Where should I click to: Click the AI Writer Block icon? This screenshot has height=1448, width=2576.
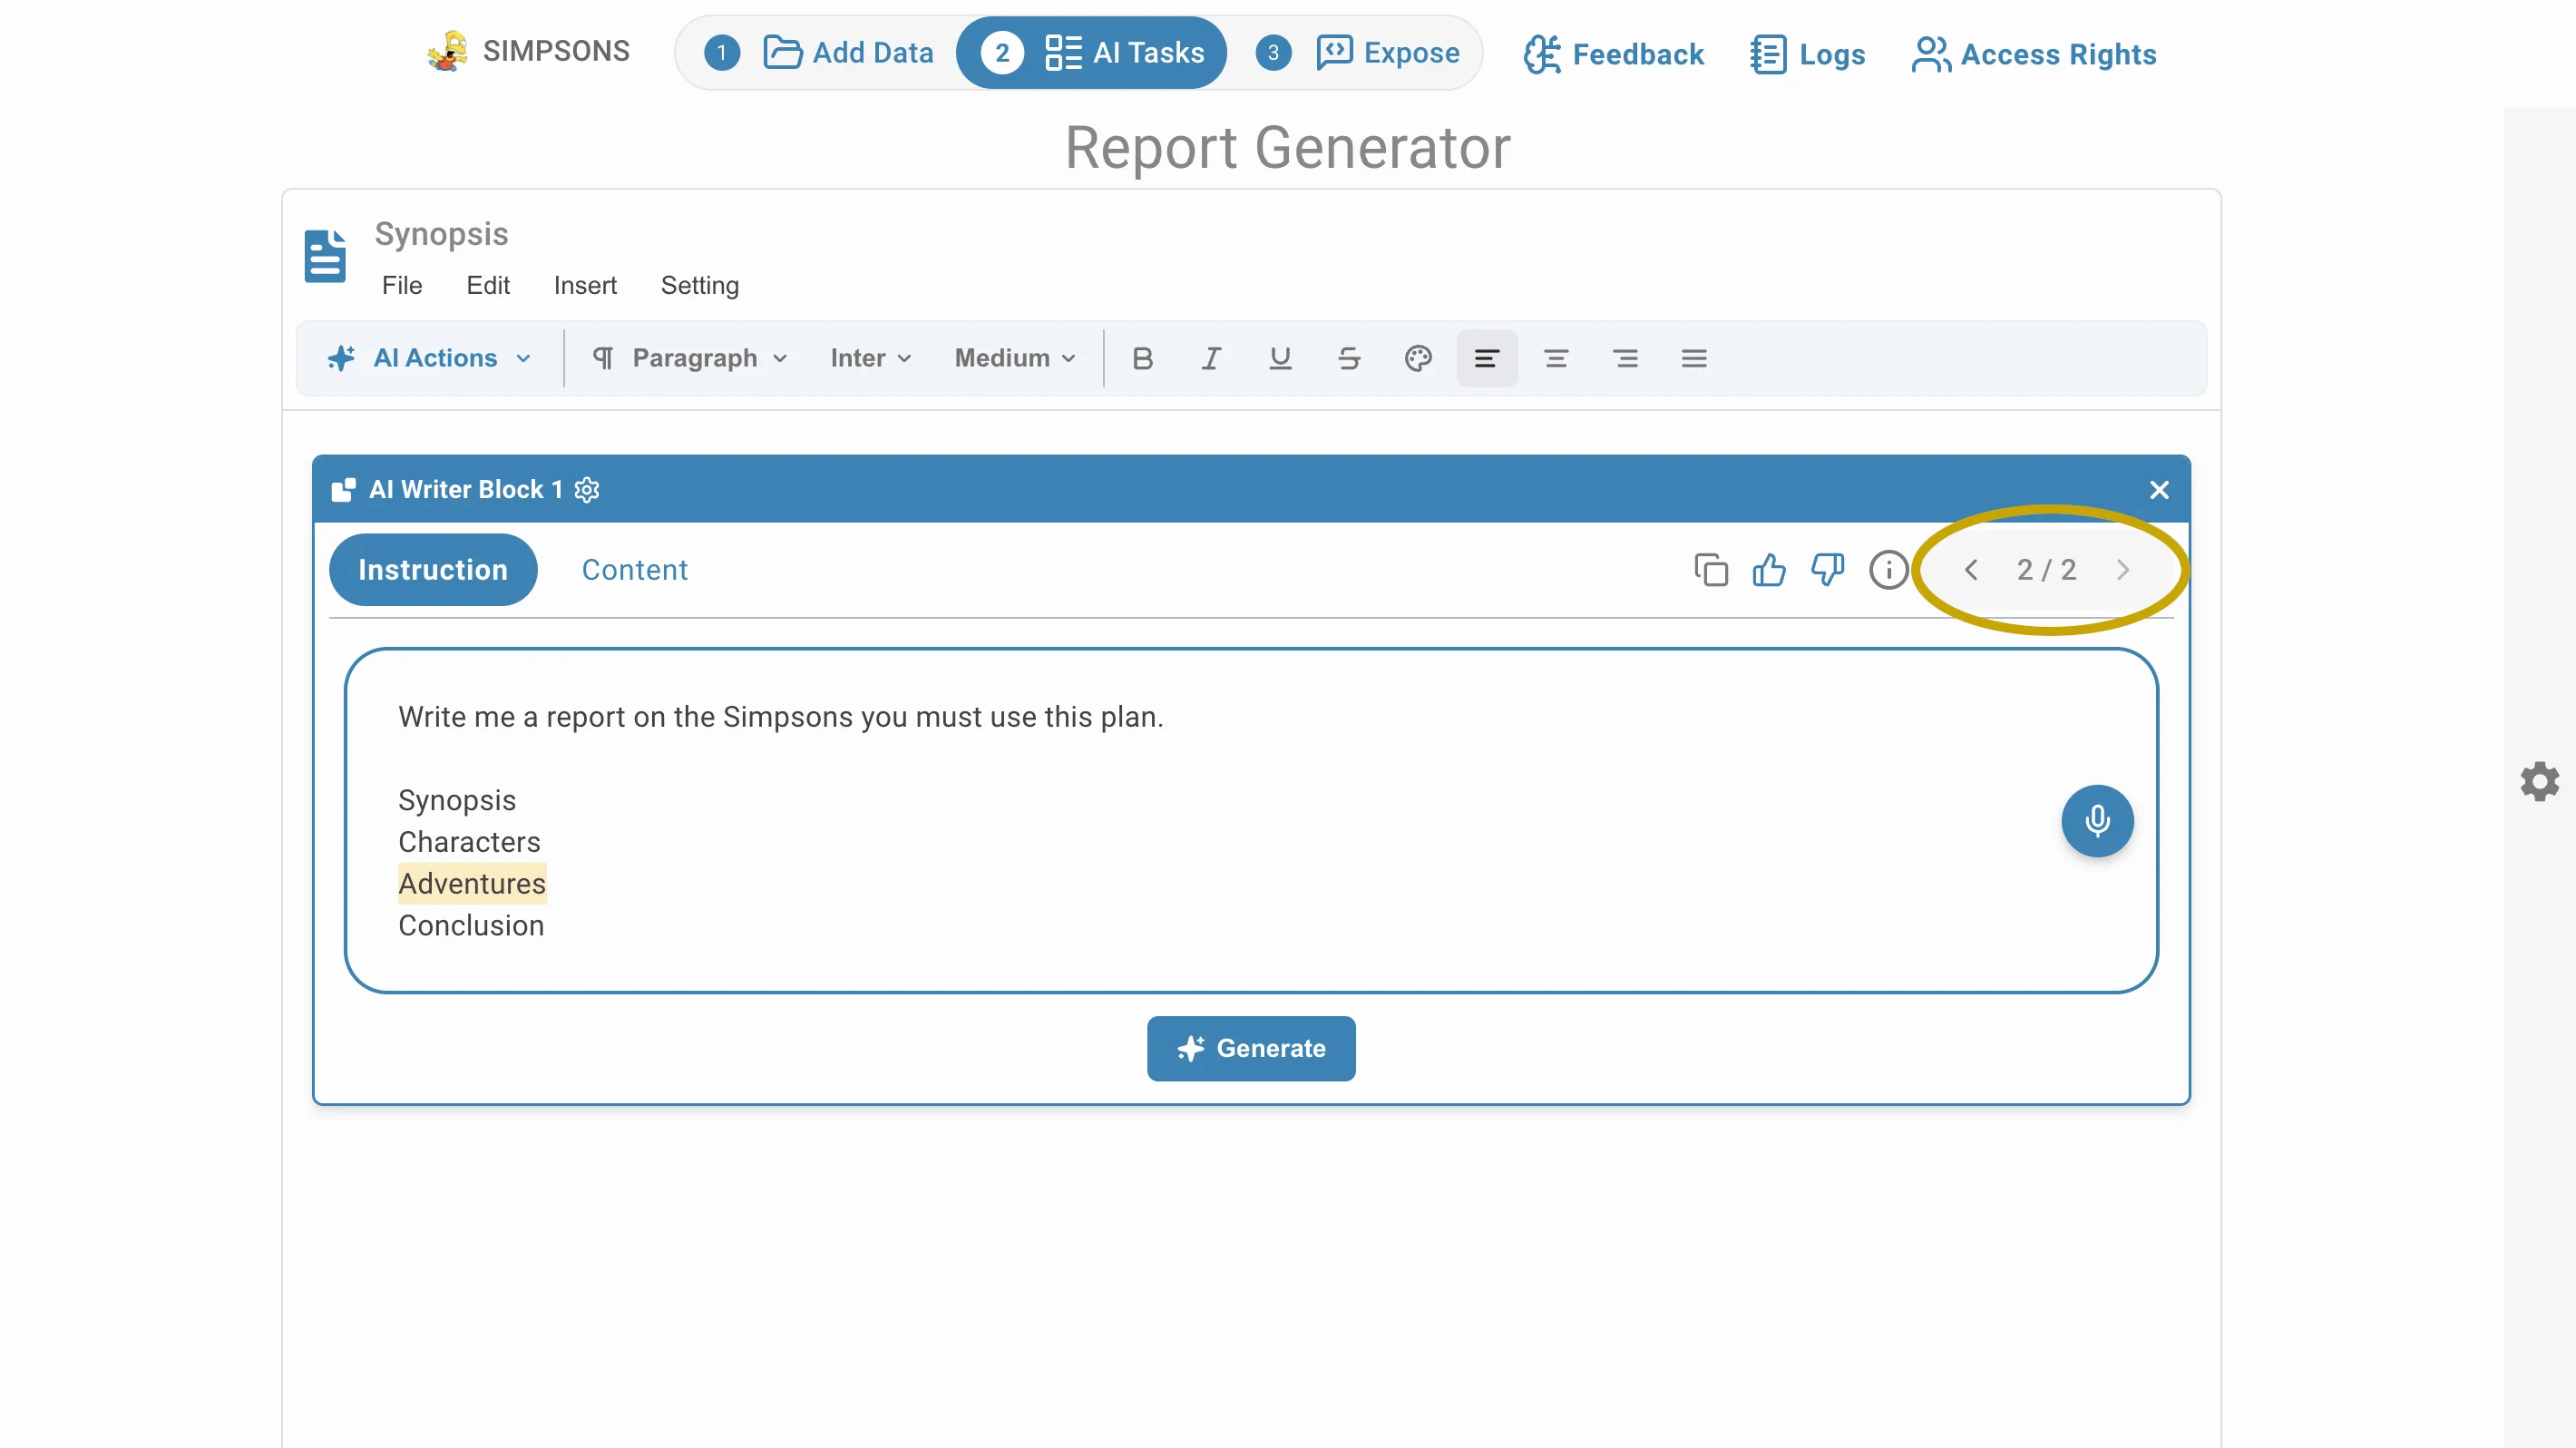point(343,489)
